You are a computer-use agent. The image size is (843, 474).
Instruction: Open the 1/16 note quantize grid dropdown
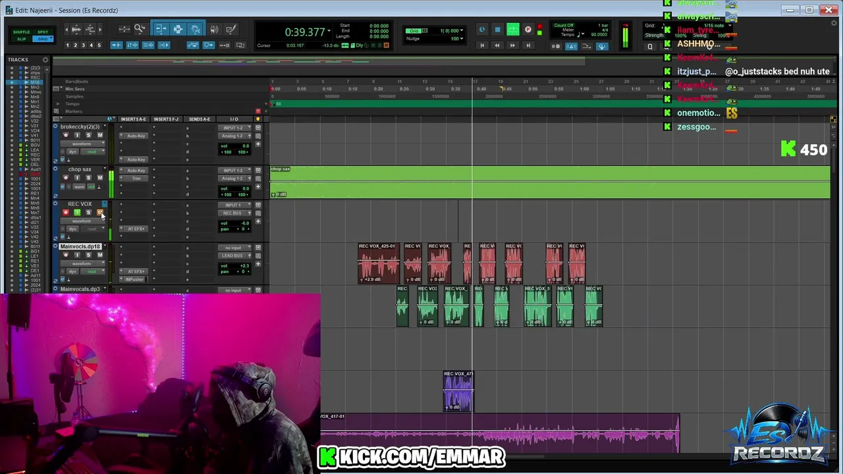(730, 25)
